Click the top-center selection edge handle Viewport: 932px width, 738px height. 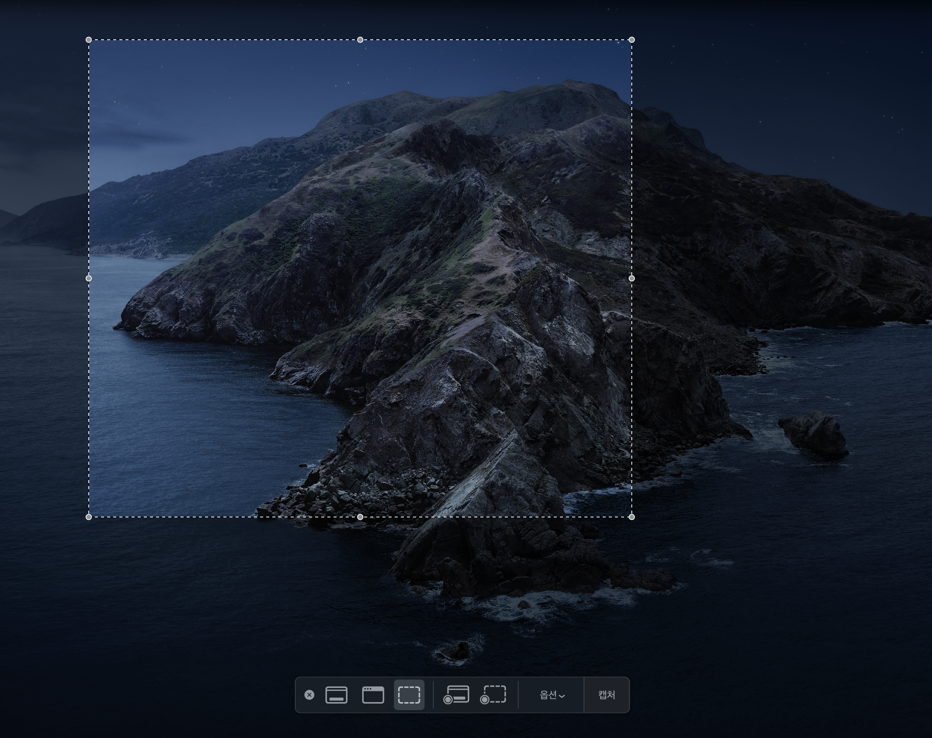360,40
